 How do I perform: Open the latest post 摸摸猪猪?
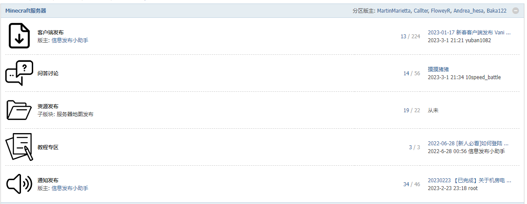tap(438, 69)
